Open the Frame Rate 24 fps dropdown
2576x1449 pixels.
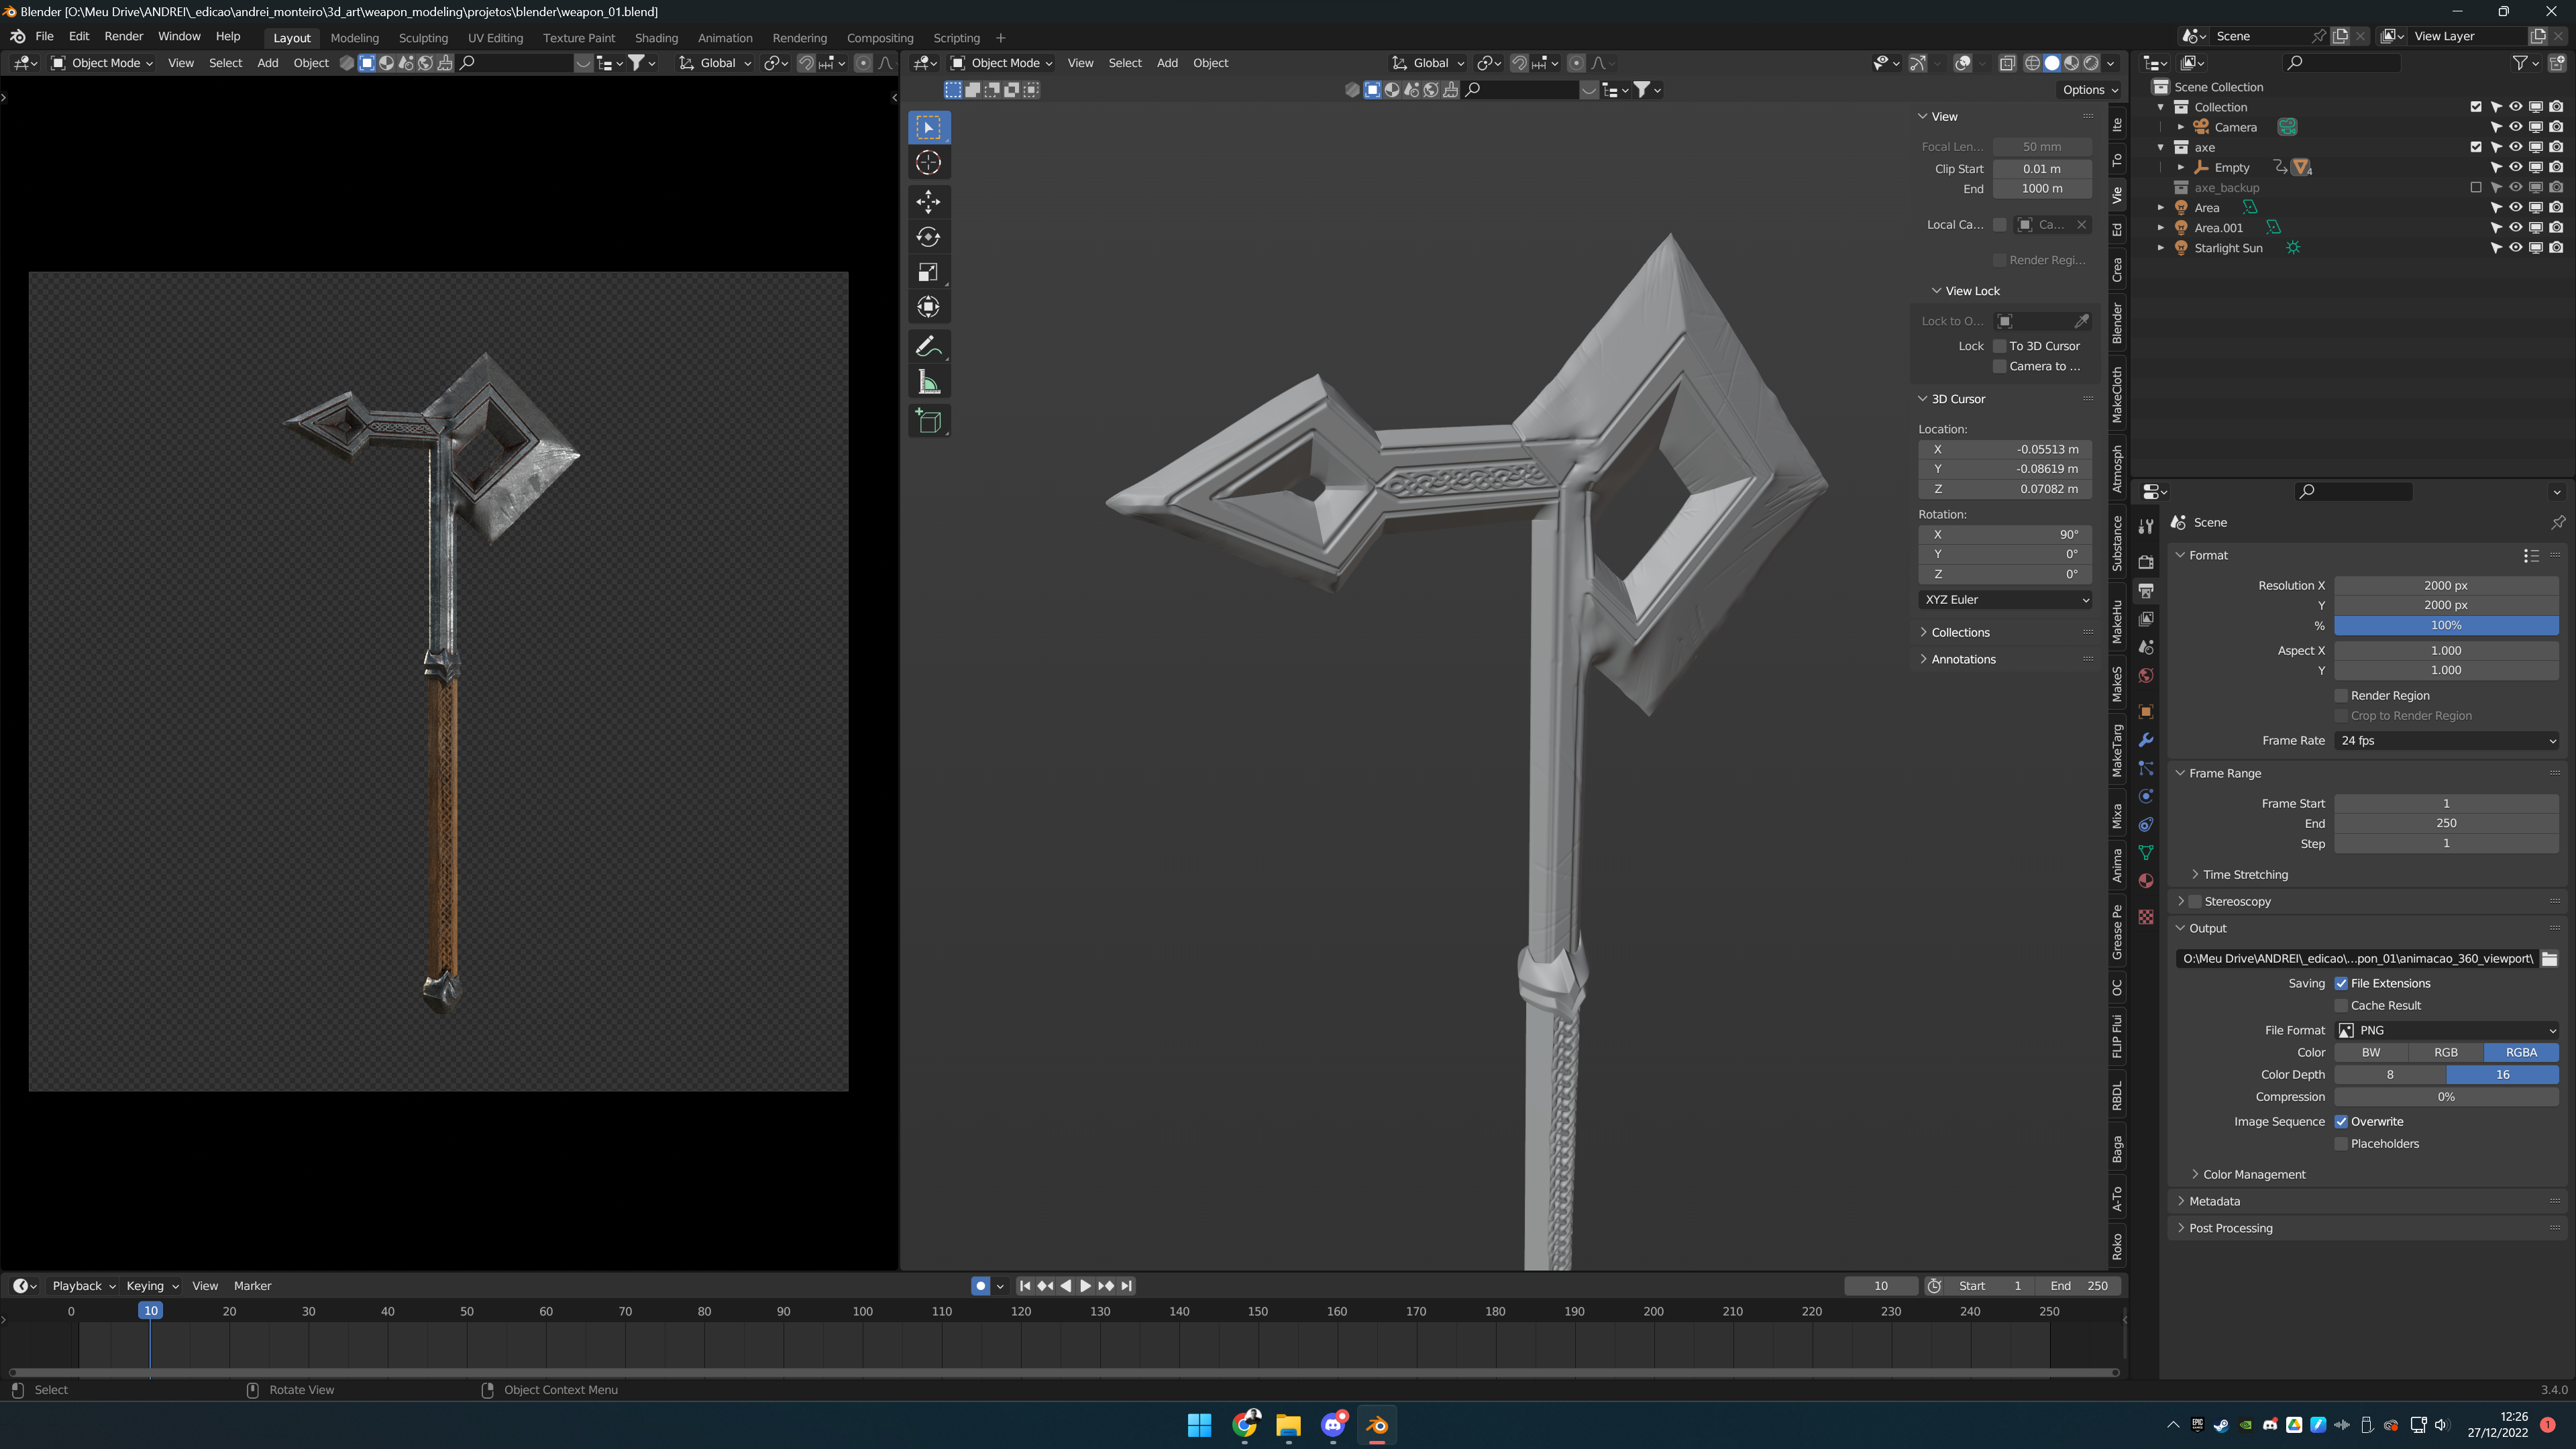[x=2446, y=741]
